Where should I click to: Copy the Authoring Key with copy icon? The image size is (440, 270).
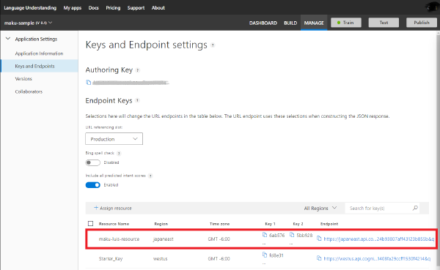[89, 83]
